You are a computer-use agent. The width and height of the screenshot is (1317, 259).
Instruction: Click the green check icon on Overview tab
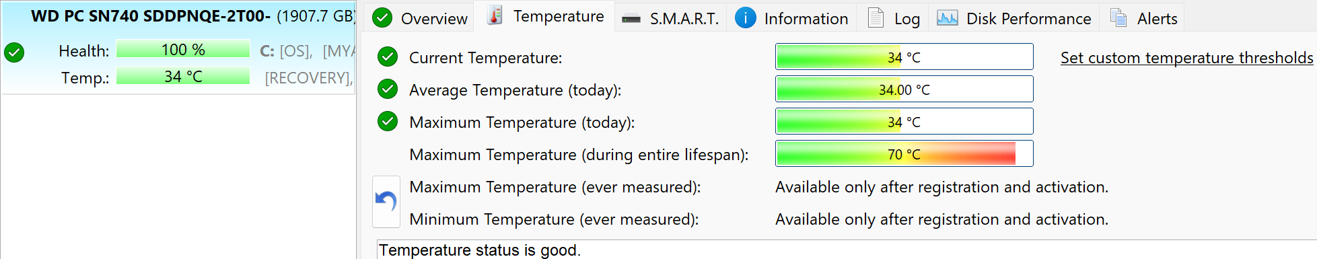click(382, 18)
